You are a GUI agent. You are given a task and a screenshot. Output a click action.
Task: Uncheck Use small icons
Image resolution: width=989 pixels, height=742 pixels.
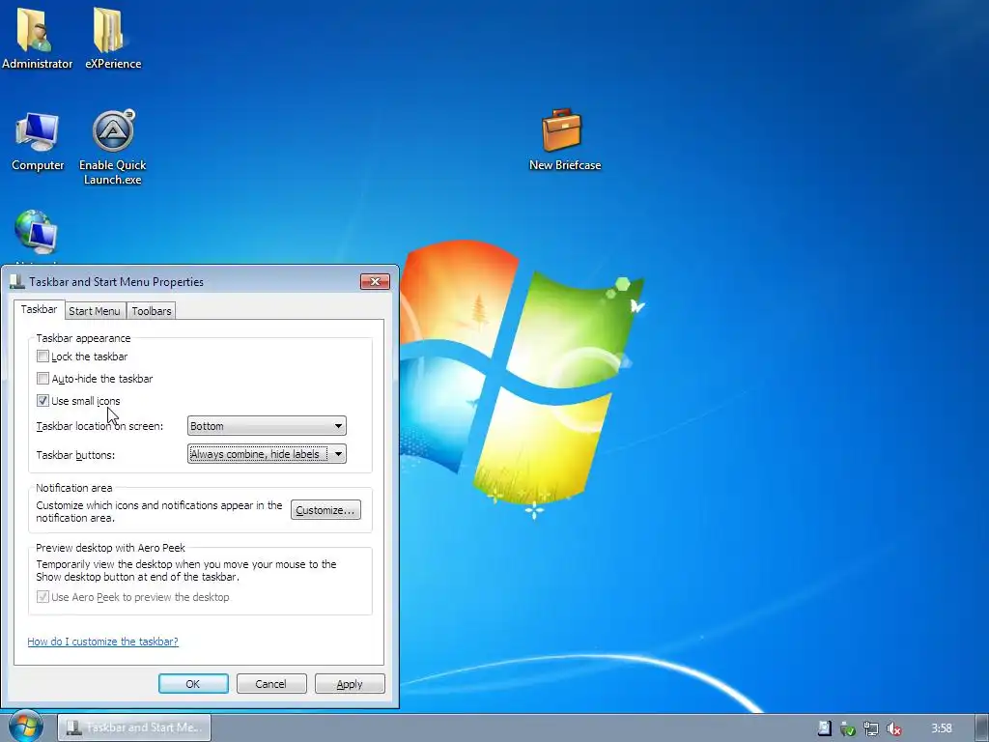[42, 401]
